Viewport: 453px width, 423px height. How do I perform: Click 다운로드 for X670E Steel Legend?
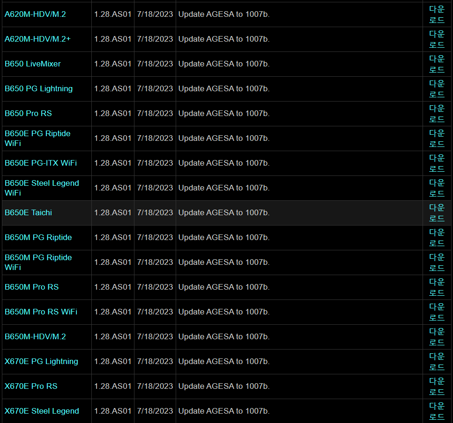[437, 411]
